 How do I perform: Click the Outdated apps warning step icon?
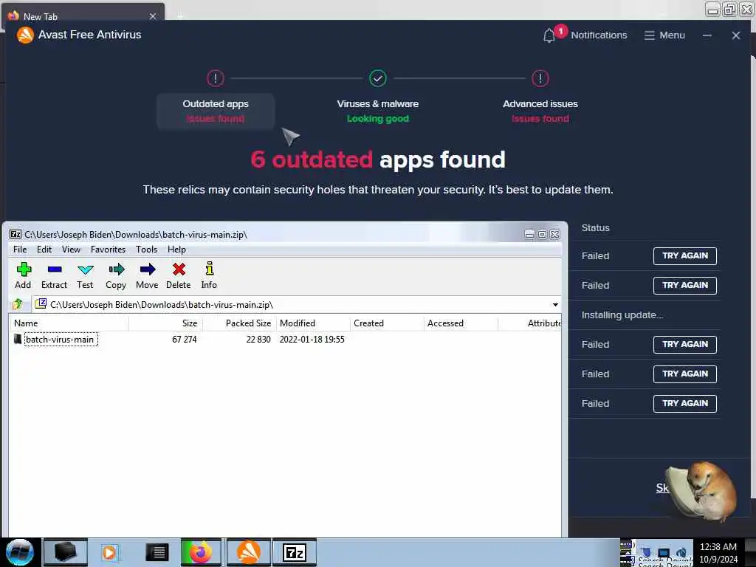pos(216,78)
